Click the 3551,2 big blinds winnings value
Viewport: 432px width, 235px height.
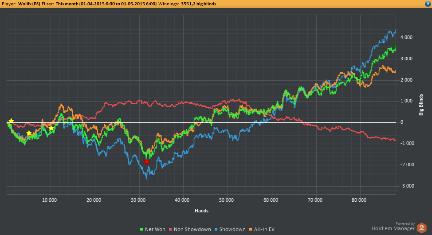click(x=198, y=4)
